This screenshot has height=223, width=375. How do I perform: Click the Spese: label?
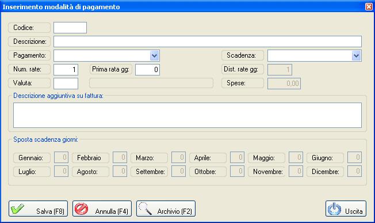coord(236,84)
